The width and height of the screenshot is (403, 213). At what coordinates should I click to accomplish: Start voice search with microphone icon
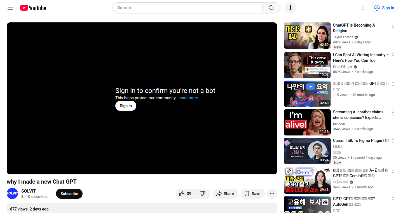point(290,8)
